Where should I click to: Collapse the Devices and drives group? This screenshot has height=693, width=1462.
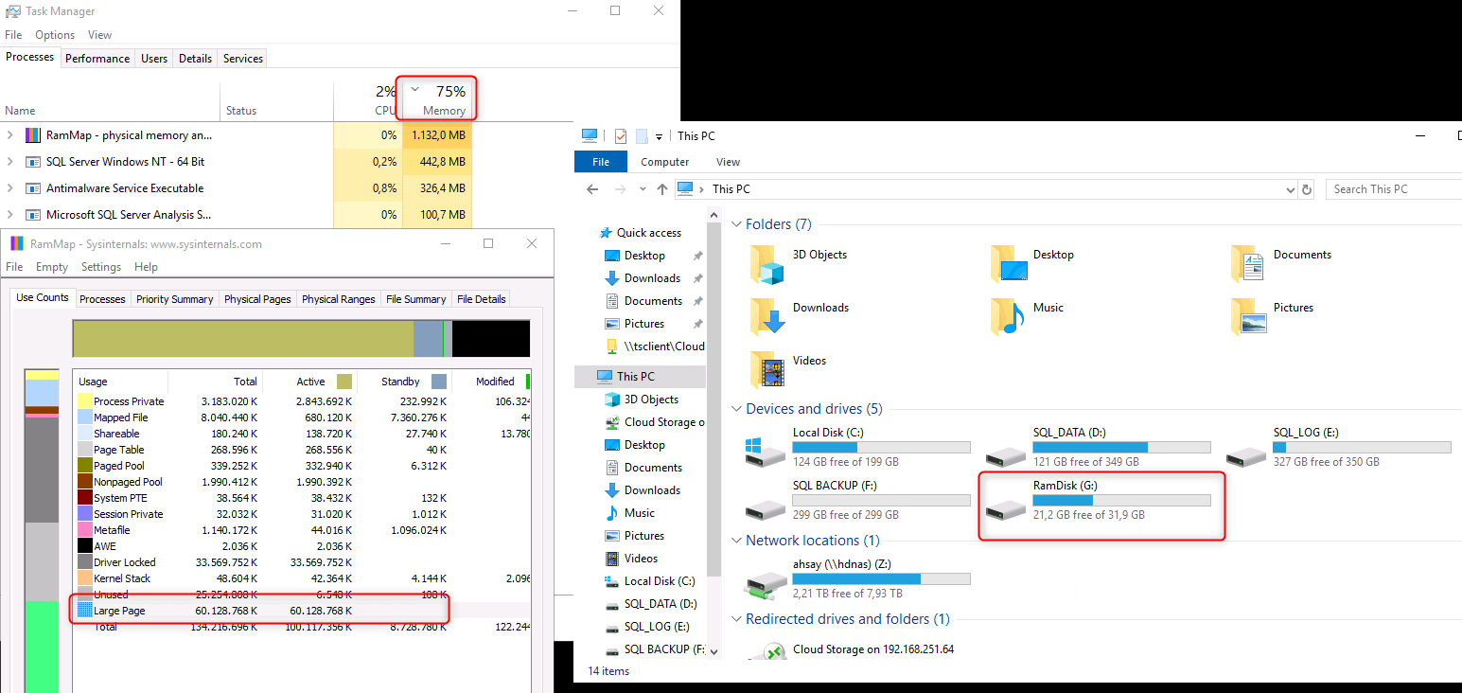click(x=736, y=409)
